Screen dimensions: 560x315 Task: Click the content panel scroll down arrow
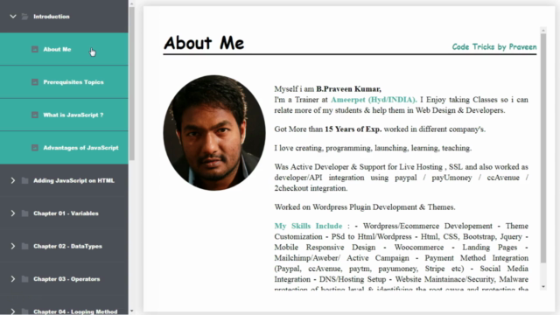543,287
